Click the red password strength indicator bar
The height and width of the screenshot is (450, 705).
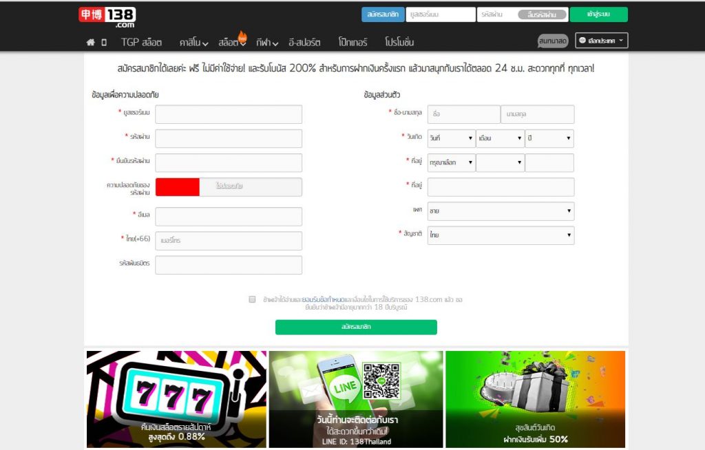tap(178, 186)
